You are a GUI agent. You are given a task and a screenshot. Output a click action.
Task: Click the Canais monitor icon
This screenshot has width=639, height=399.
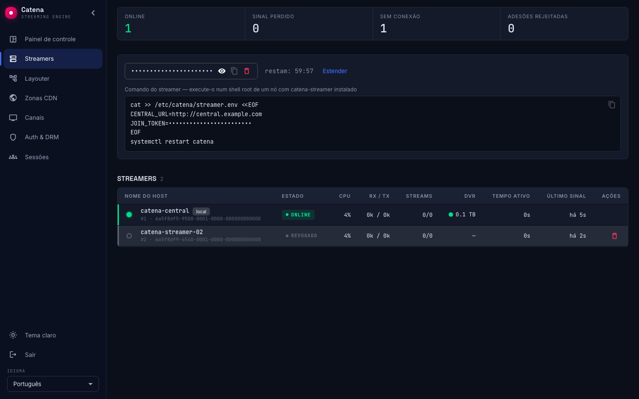click(x=13, y=117)
